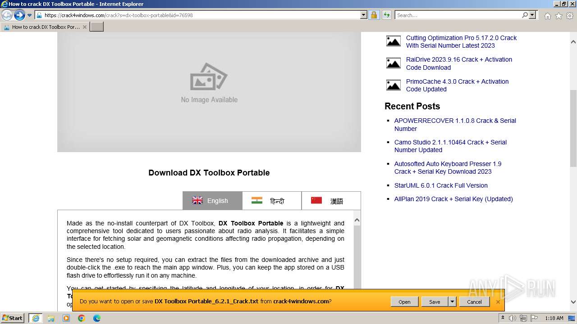The height and width of the screenshot is (324, 577).
Task: Launch Microsoft Edge from the taskbar
Action: coord(96,318)
